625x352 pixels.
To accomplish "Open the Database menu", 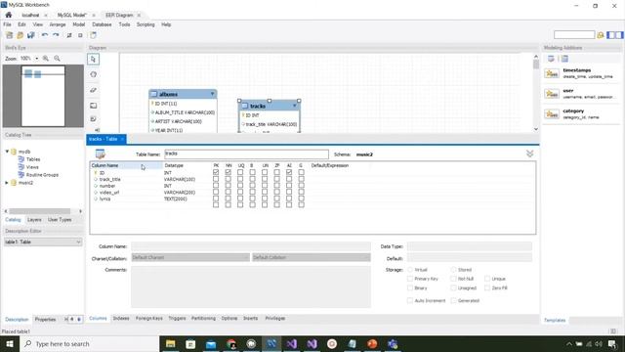I will [102, 24].
